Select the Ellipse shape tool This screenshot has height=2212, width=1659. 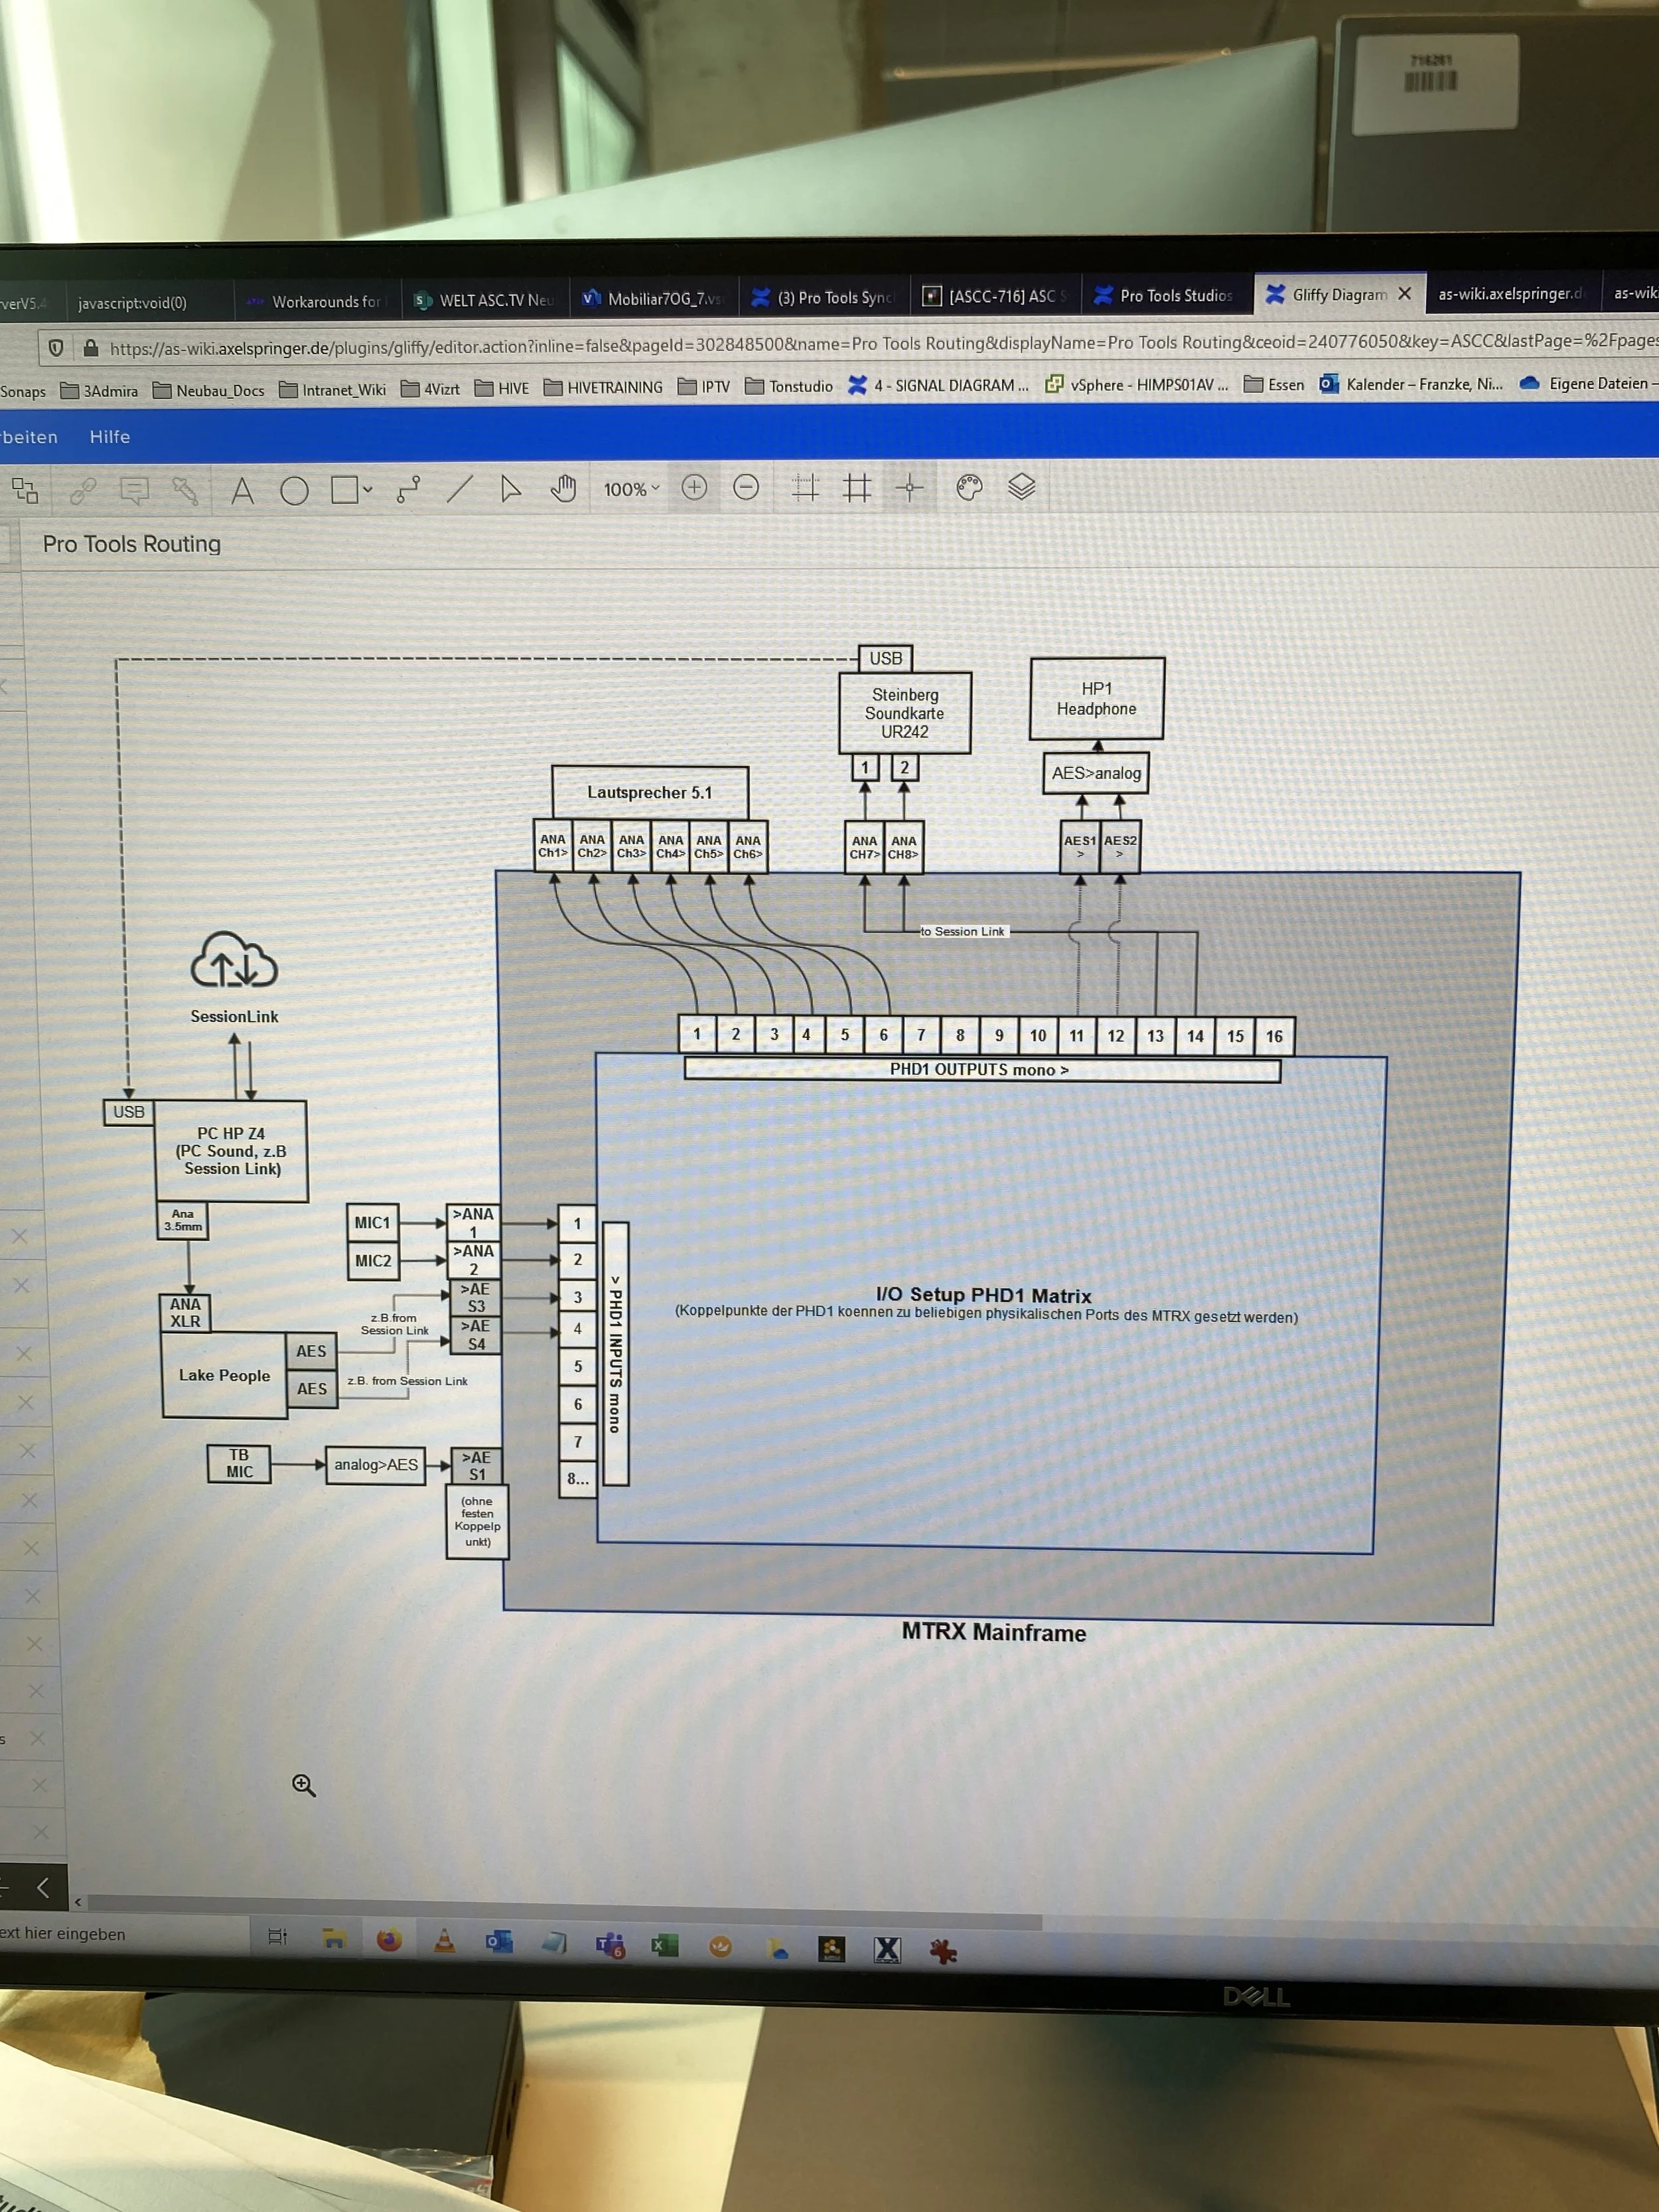pyautogui.click(x=294, y=491)
